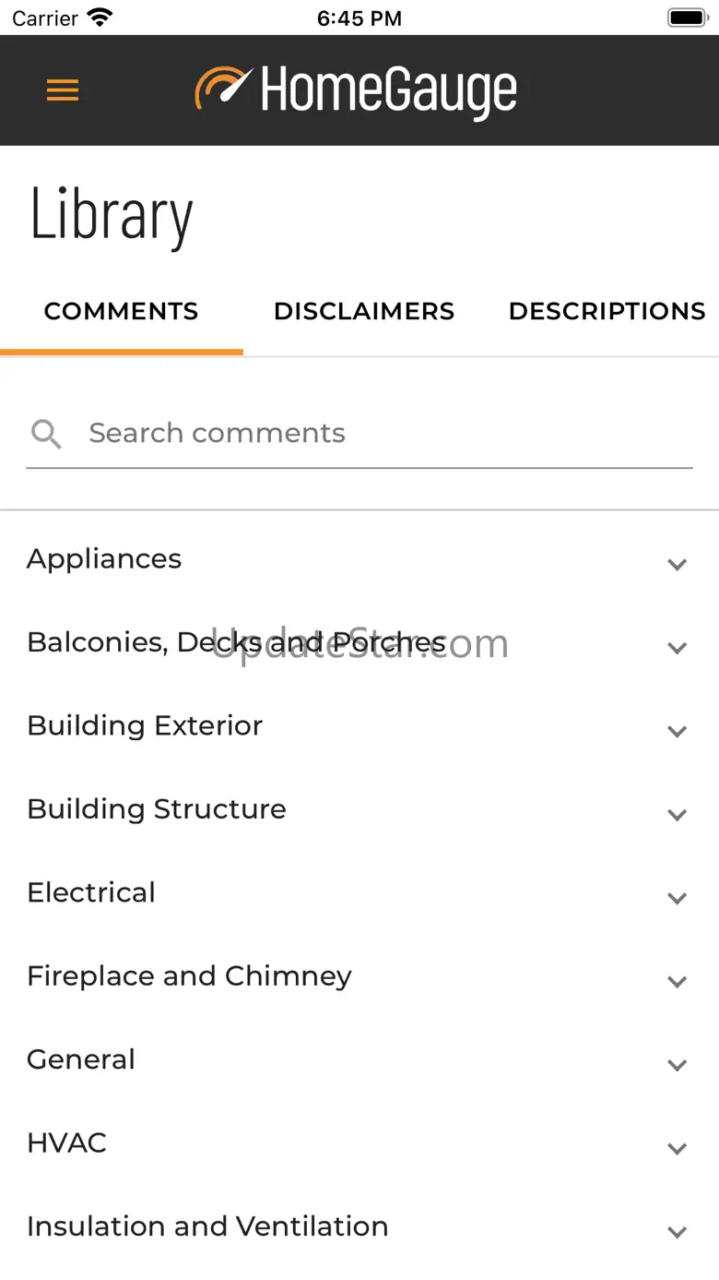Click the battery indicator
This screenshot has width=719, height=1280.
[x=686, y=18]
